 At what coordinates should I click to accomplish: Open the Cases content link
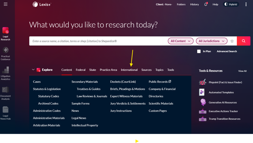point(37,82)
